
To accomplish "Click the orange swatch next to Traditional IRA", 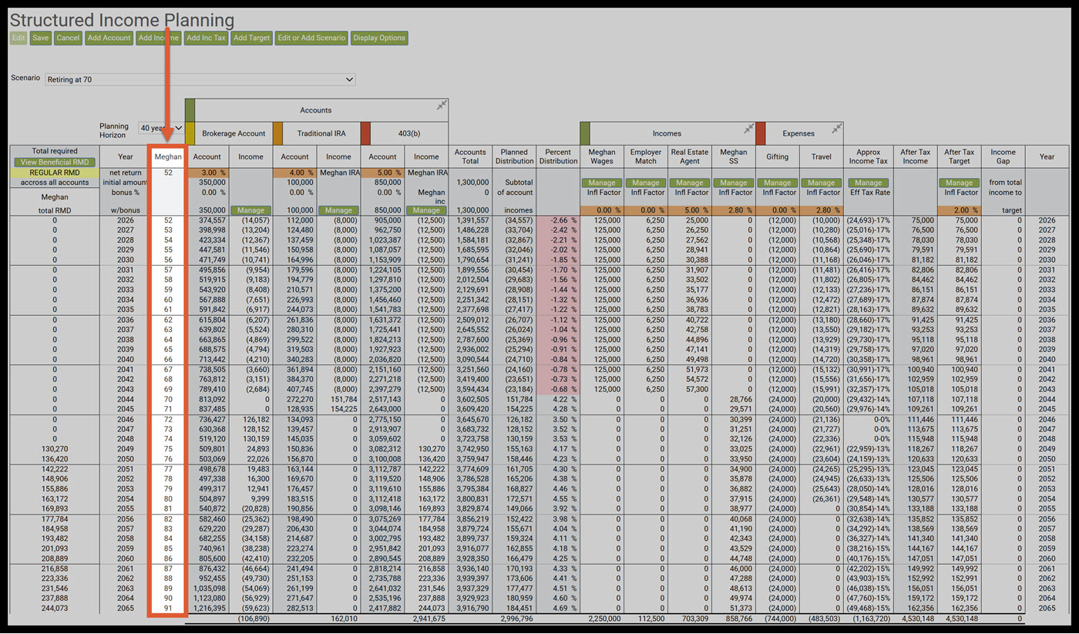I will [278, 133].
